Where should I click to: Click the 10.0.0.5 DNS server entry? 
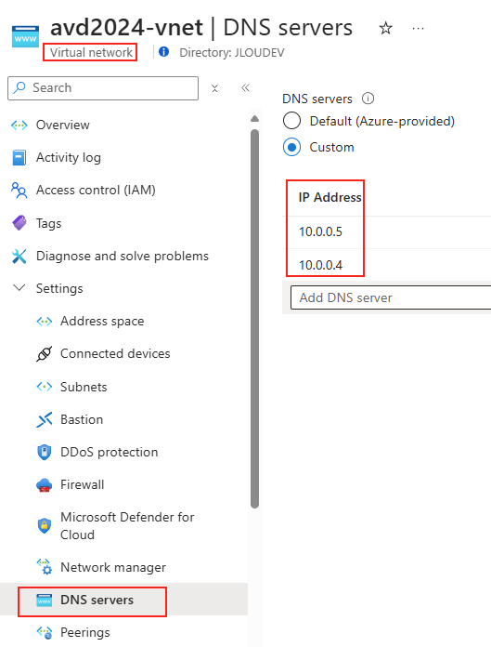tap(320, 231)
